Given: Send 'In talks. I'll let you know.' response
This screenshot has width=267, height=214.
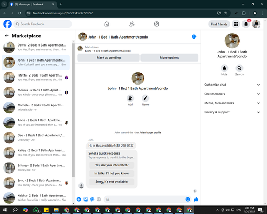Looking at the screenshot, I should pos(112,173).
